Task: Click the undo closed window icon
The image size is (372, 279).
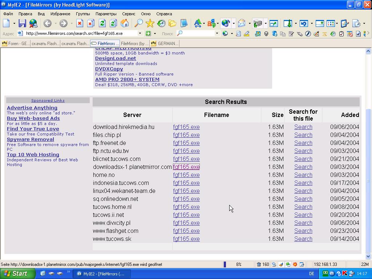Action: tap(304, 23)
